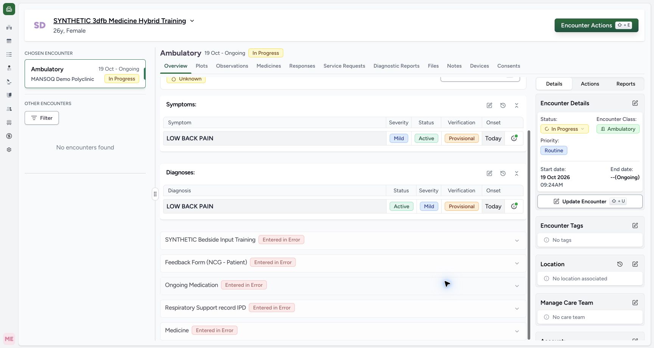Screen dimensions: 654x348
Task: Click the Encounter Actions button
Action: point(596,25)
